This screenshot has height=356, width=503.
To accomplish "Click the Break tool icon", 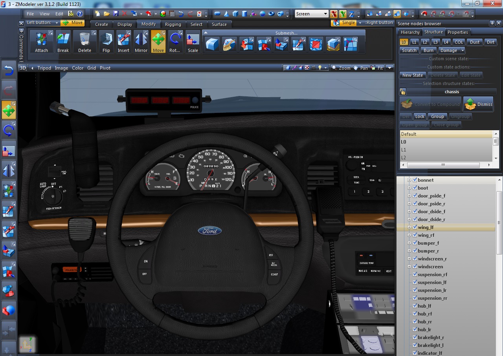I will [x=63, y=41].
